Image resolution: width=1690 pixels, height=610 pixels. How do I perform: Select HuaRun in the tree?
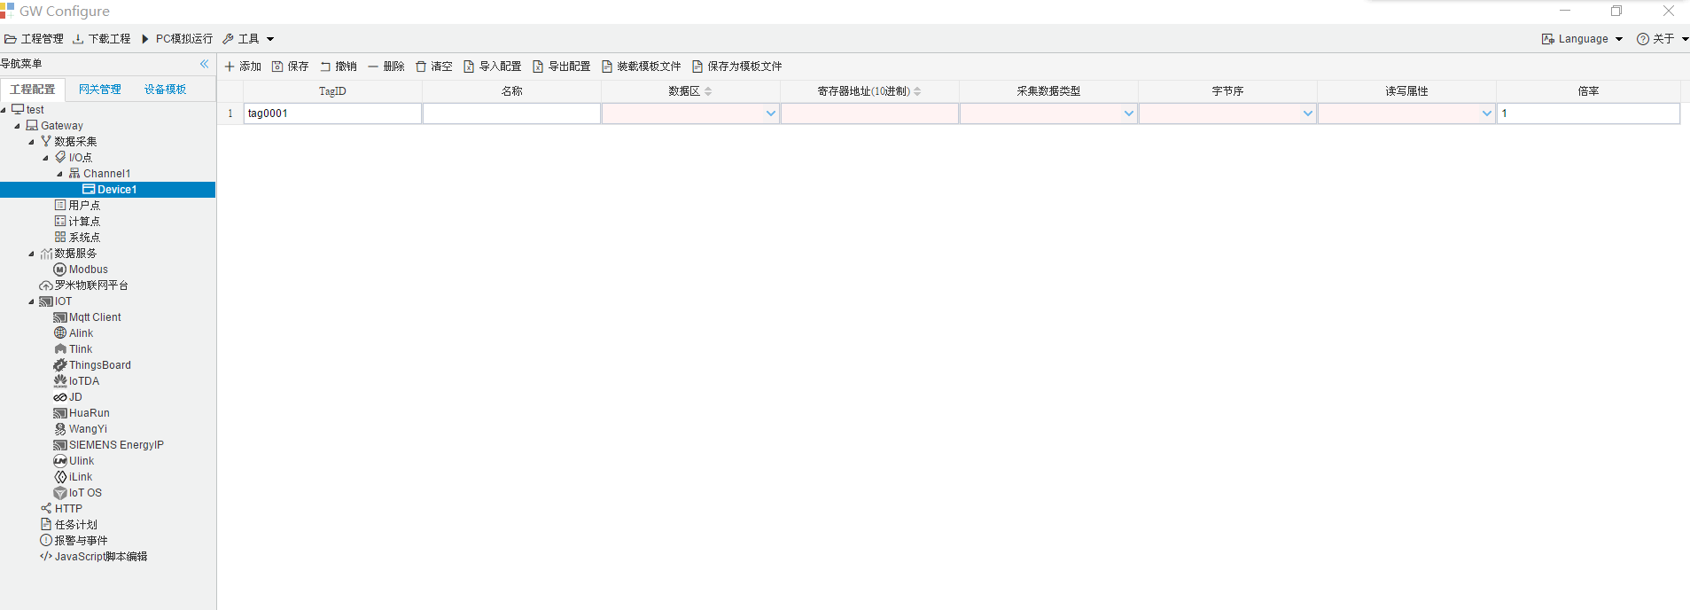coord(90,413)
